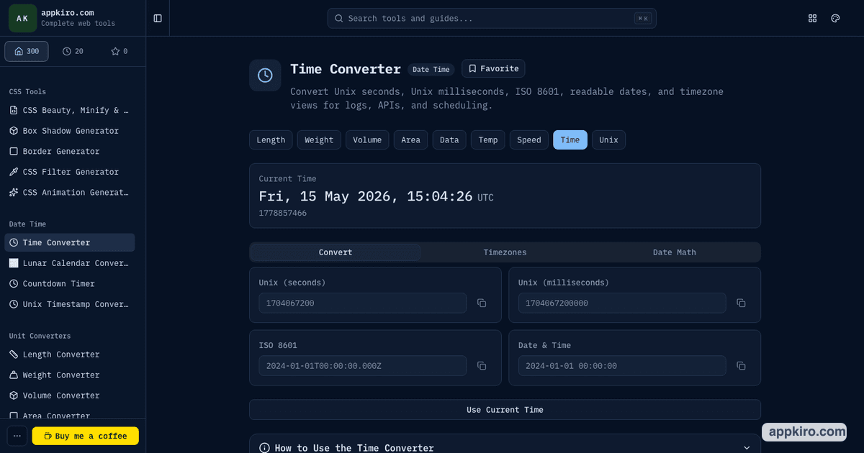
Task: Click the Length Converter ruler icon
Action: click(14, 354)
